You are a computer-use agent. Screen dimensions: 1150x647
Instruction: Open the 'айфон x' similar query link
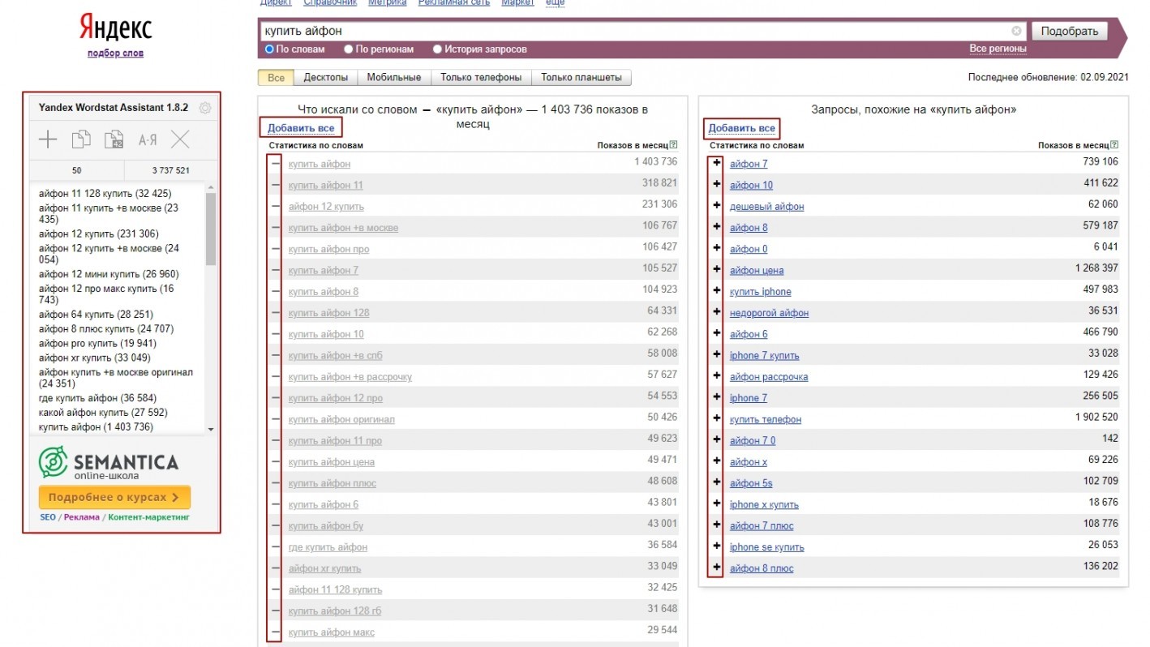(748, 462)
